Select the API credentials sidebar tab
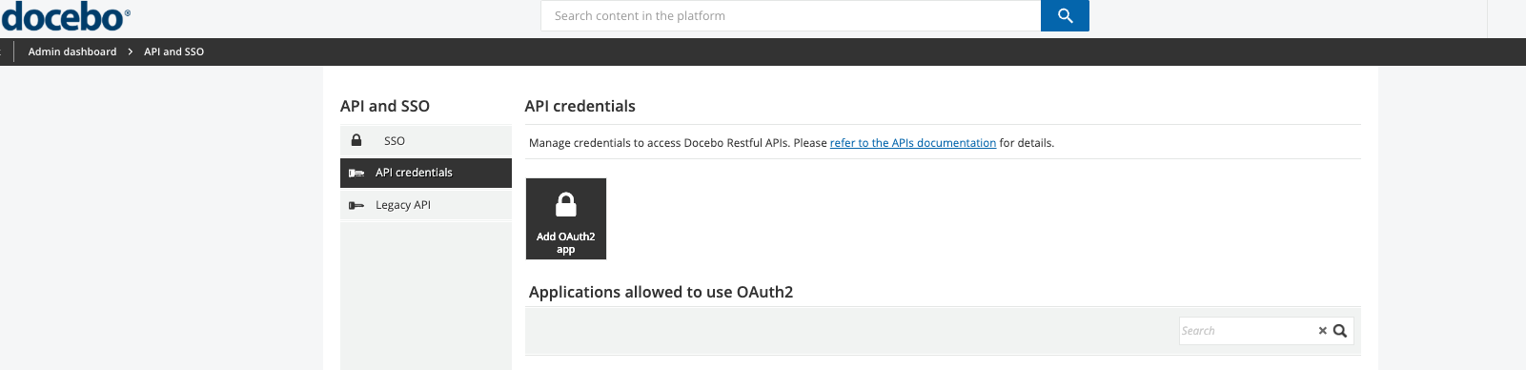 [x=426, y=173]
